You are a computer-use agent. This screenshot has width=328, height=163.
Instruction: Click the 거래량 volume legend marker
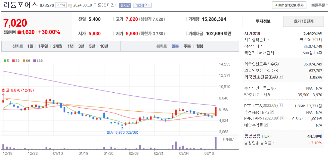coord(224,139)
